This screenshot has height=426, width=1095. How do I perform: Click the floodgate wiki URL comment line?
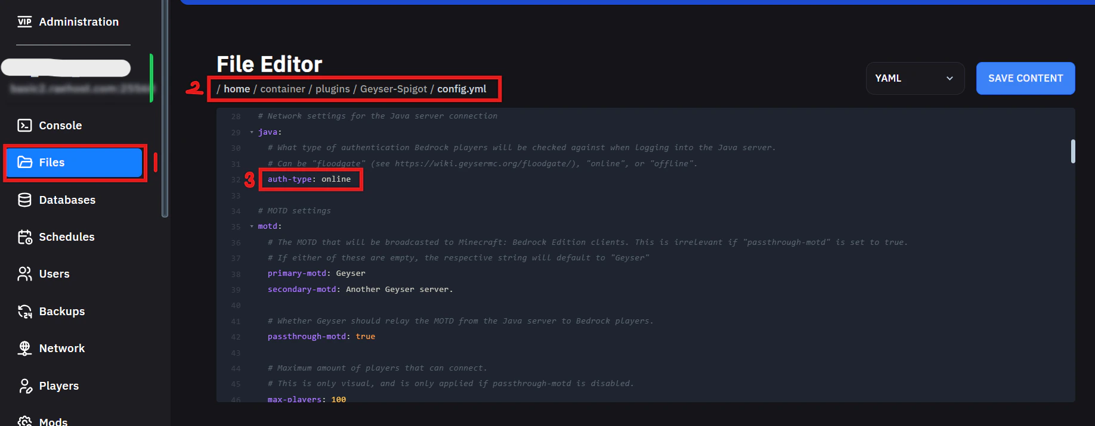pos(482,164)
